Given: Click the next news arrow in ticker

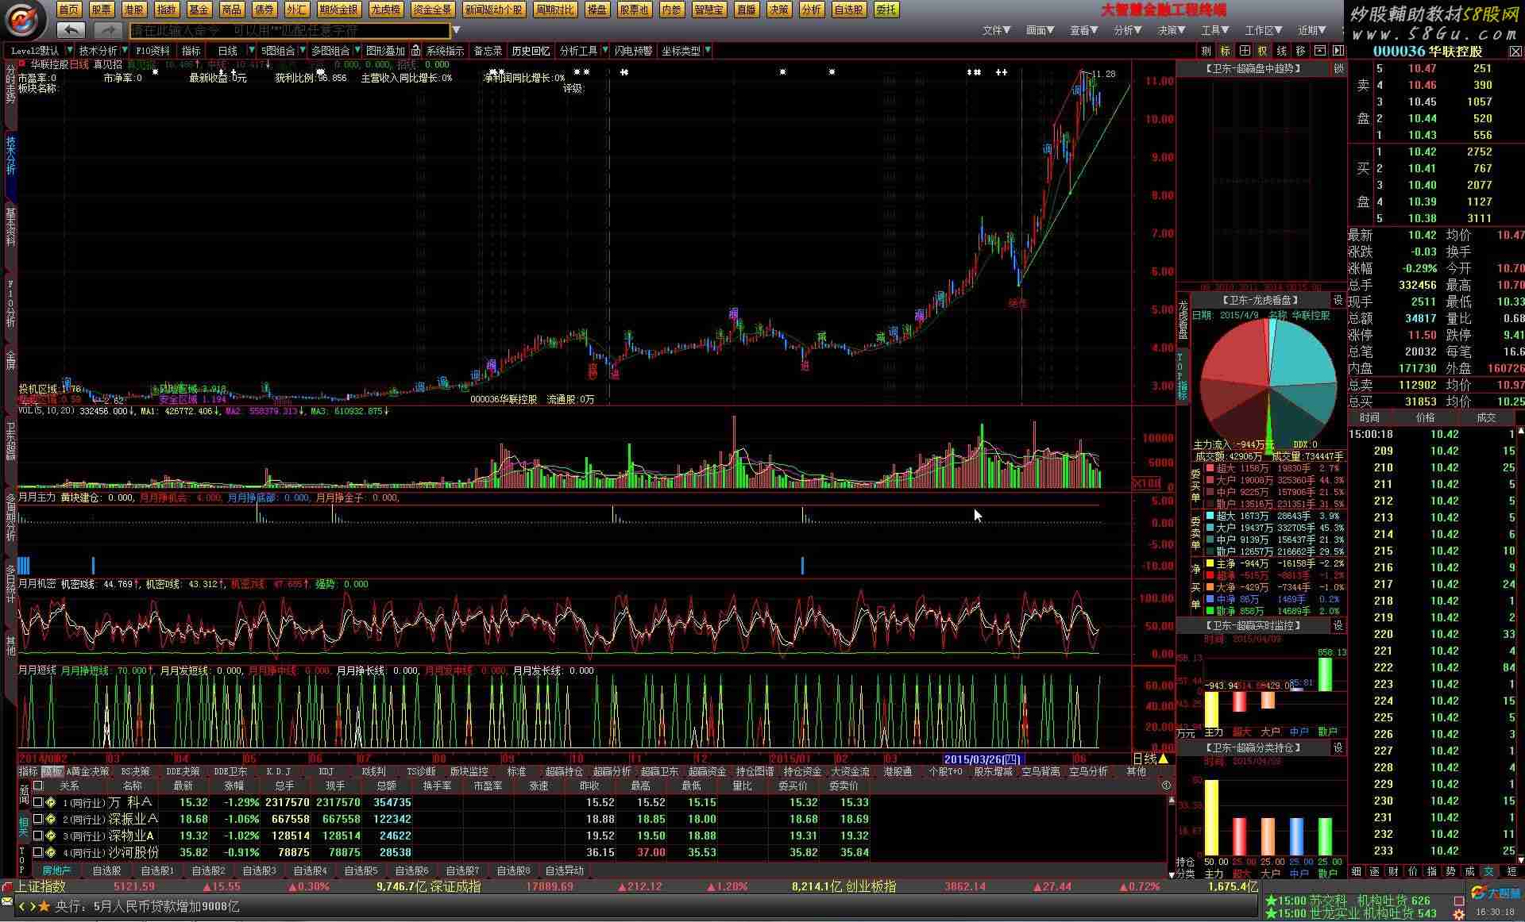Looking at the screenshot, I should (32, 906).
